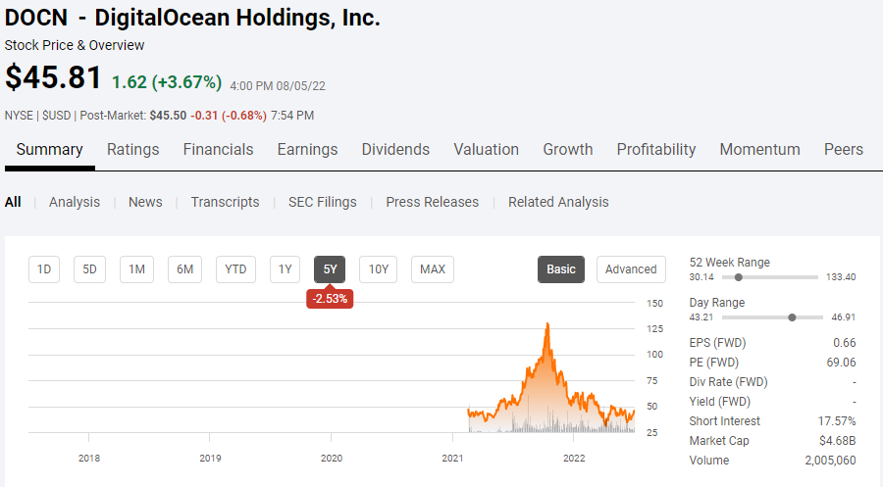The height and width of the screenshot is (487, 883).
Task: Select Basic chart mode
Action: click(x=561, y=269)
